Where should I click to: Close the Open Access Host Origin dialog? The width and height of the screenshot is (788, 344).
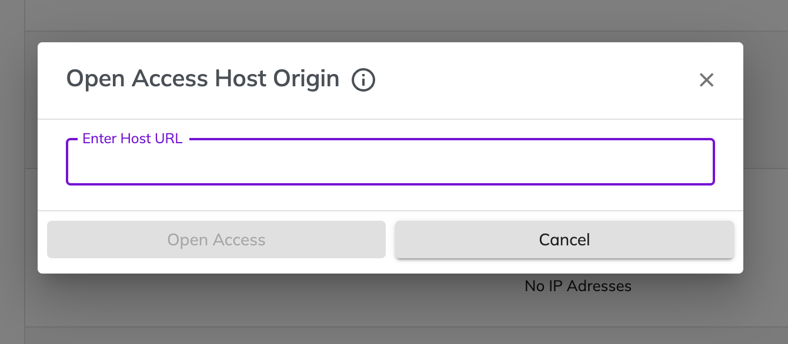point(706,80)
